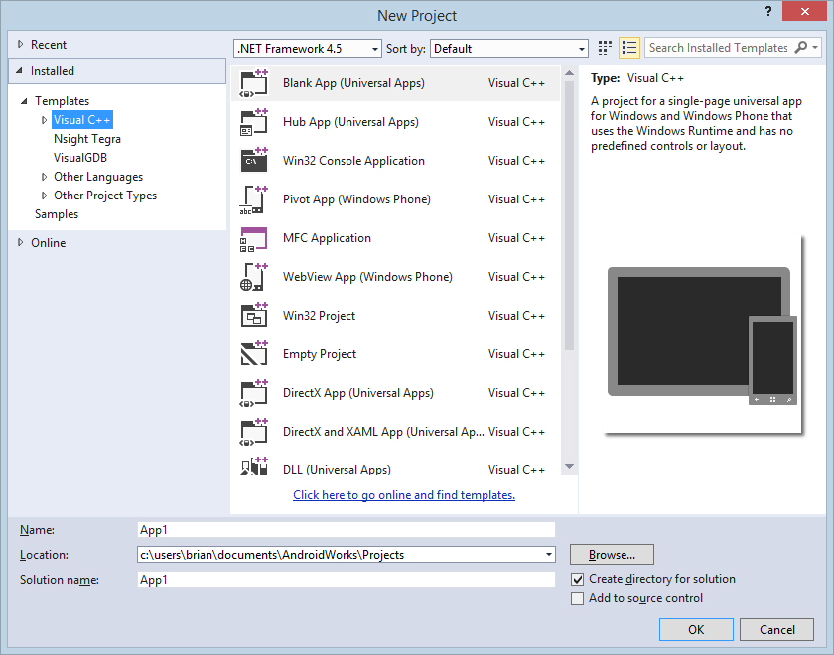Click the project Name input field

[346, 530]
